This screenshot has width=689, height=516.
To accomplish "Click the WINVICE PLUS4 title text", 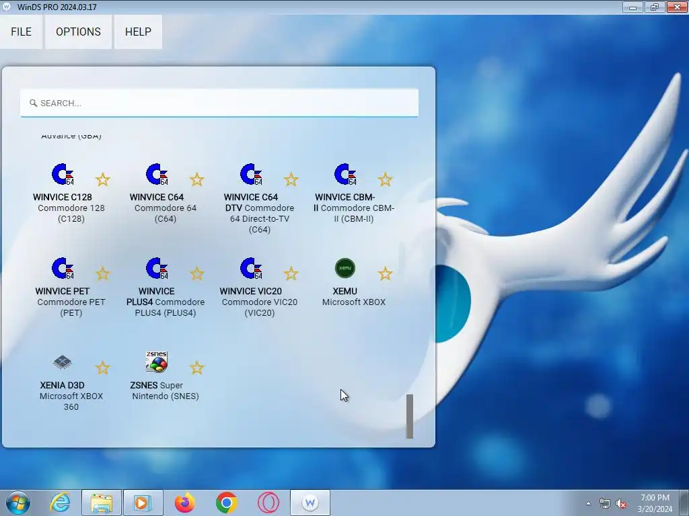I will click(150, 296).
